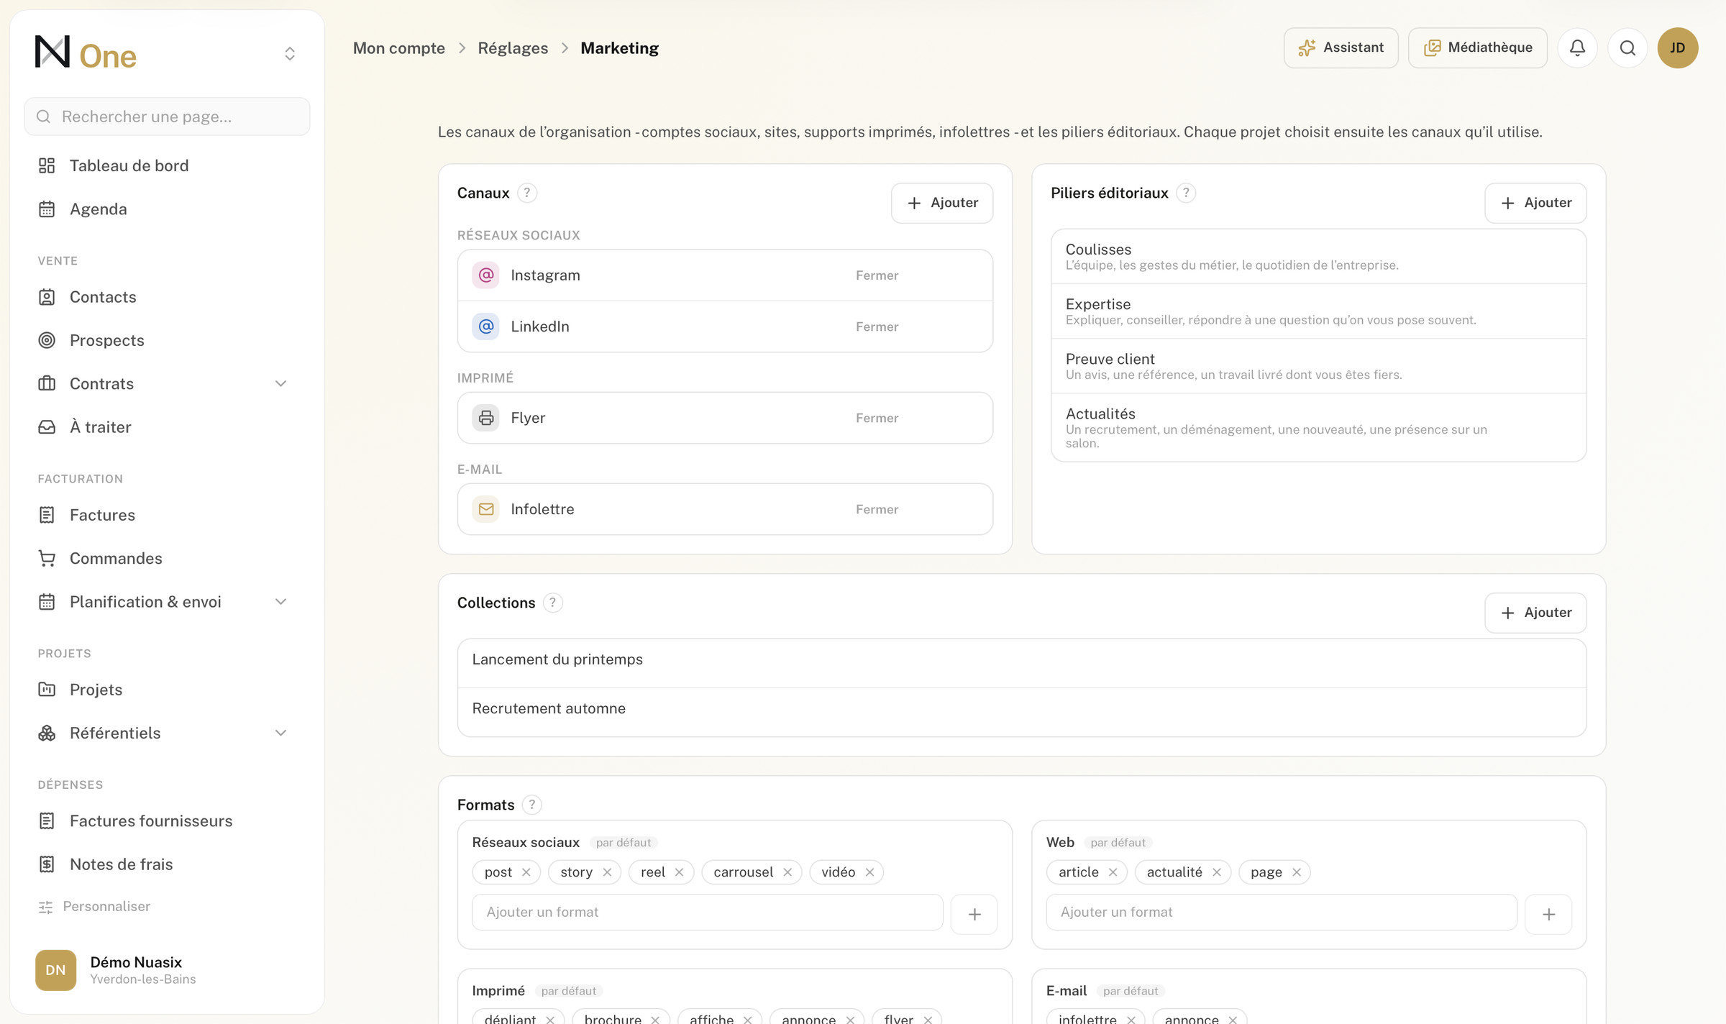Click the Infolettre envelope icon
1726x1024 pixels.
(486, 509)
